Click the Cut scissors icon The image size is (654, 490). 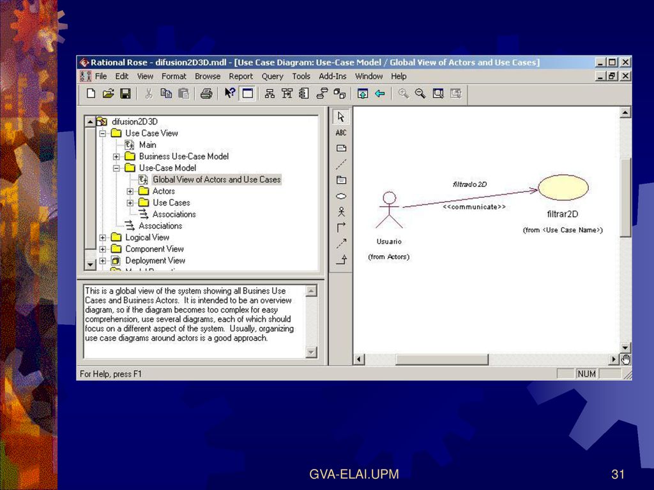[149, 94]
